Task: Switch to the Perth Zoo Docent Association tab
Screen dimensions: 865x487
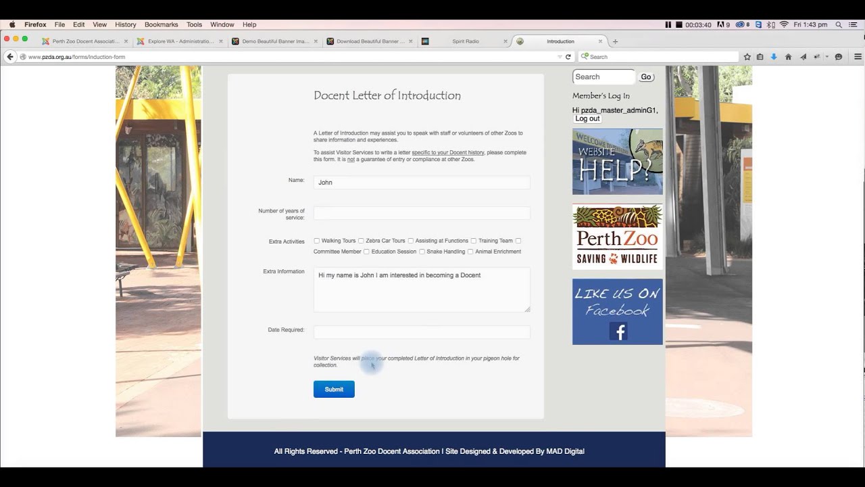Action: [85, 41]
